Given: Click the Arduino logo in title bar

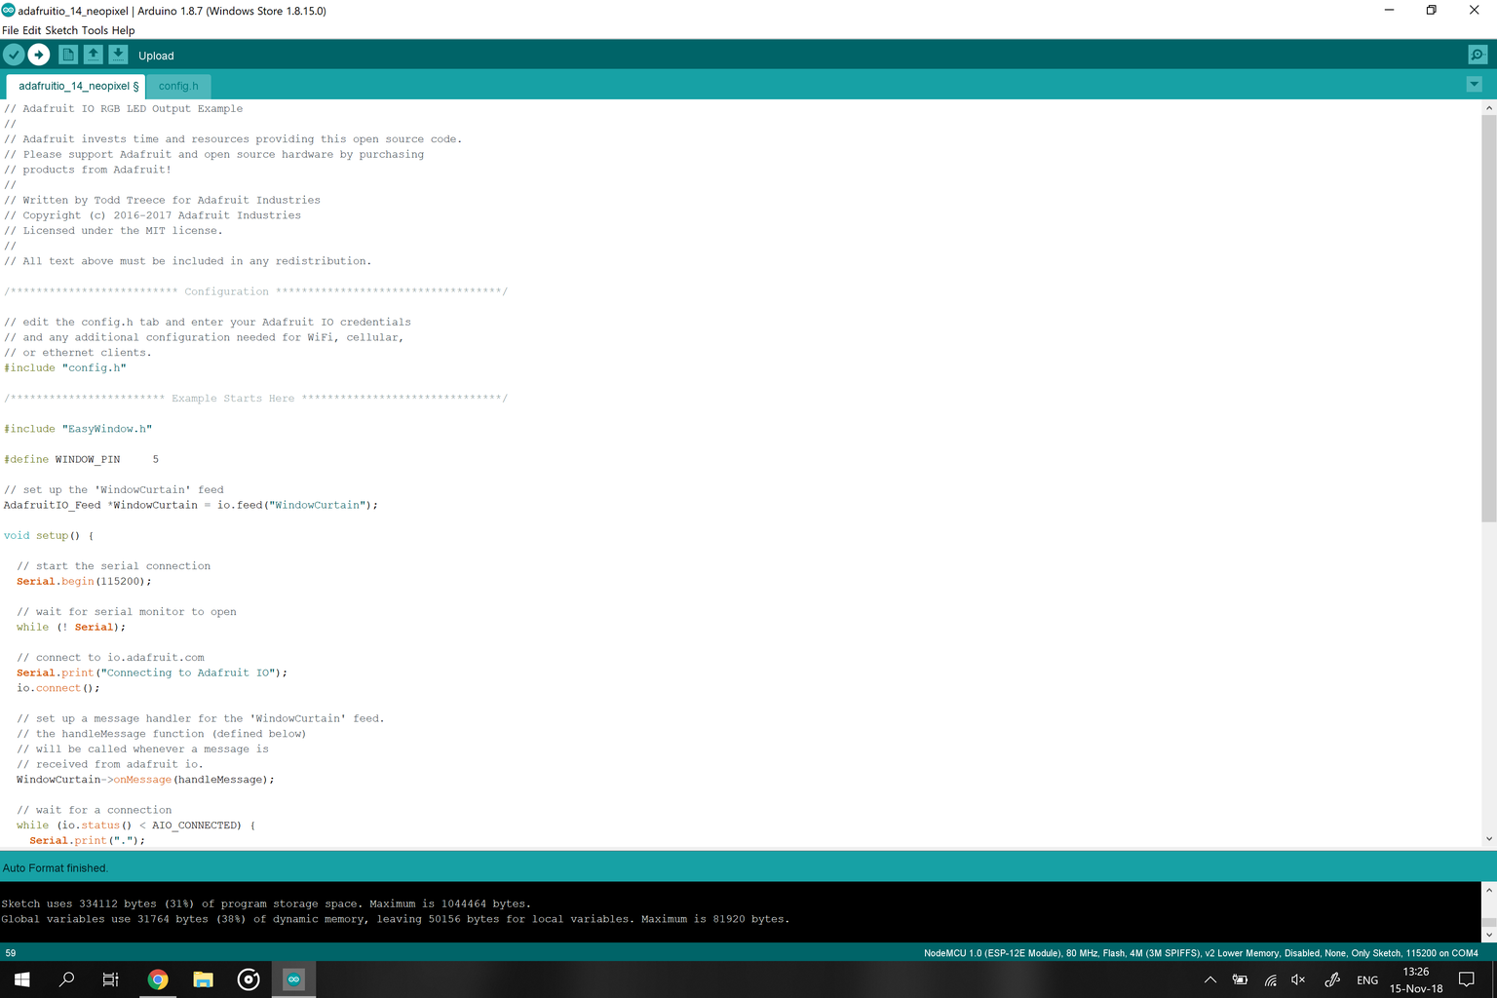Looking at the screenshot, I should (9, 10).
